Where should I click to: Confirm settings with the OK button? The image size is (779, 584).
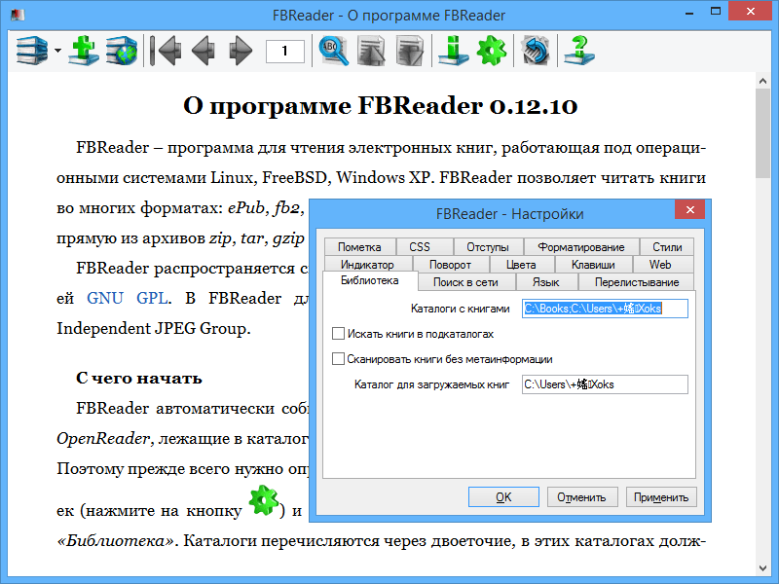[503, 497]
